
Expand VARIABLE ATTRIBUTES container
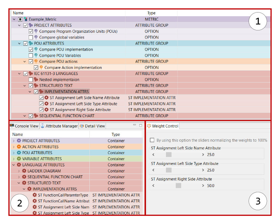pyautogui.click(x=14, y=159)
